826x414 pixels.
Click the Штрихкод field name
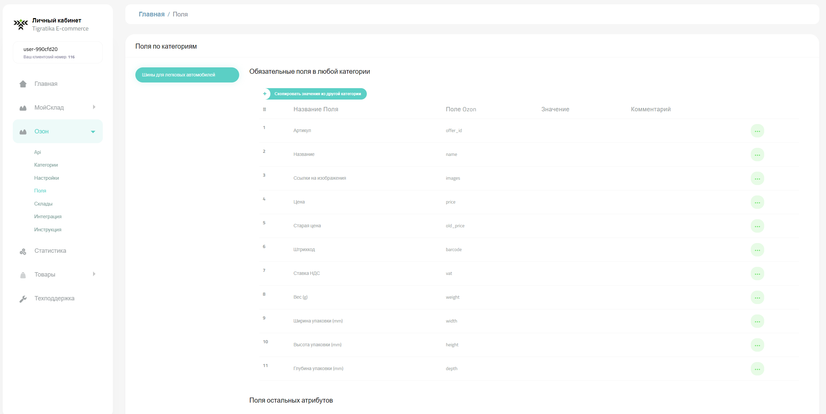pos(304,250)
